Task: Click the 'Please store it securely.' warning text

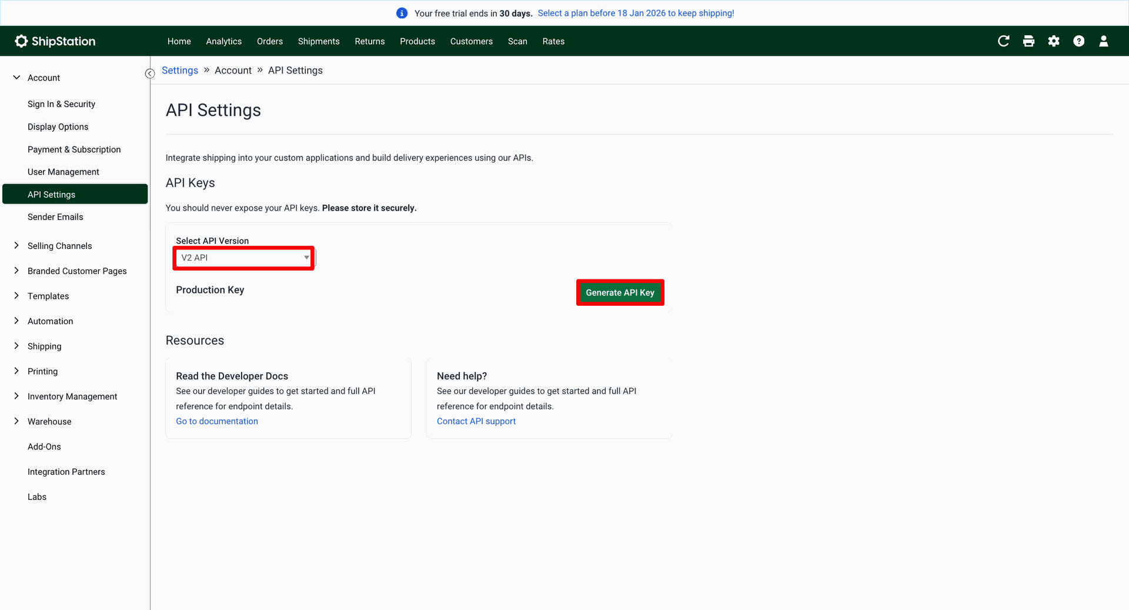Action: tap(369, 208)
